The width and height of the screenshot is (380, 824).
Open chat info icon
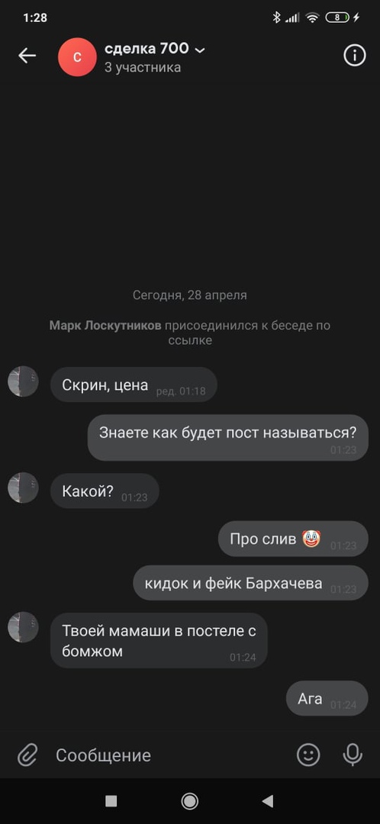coord(354,55)
